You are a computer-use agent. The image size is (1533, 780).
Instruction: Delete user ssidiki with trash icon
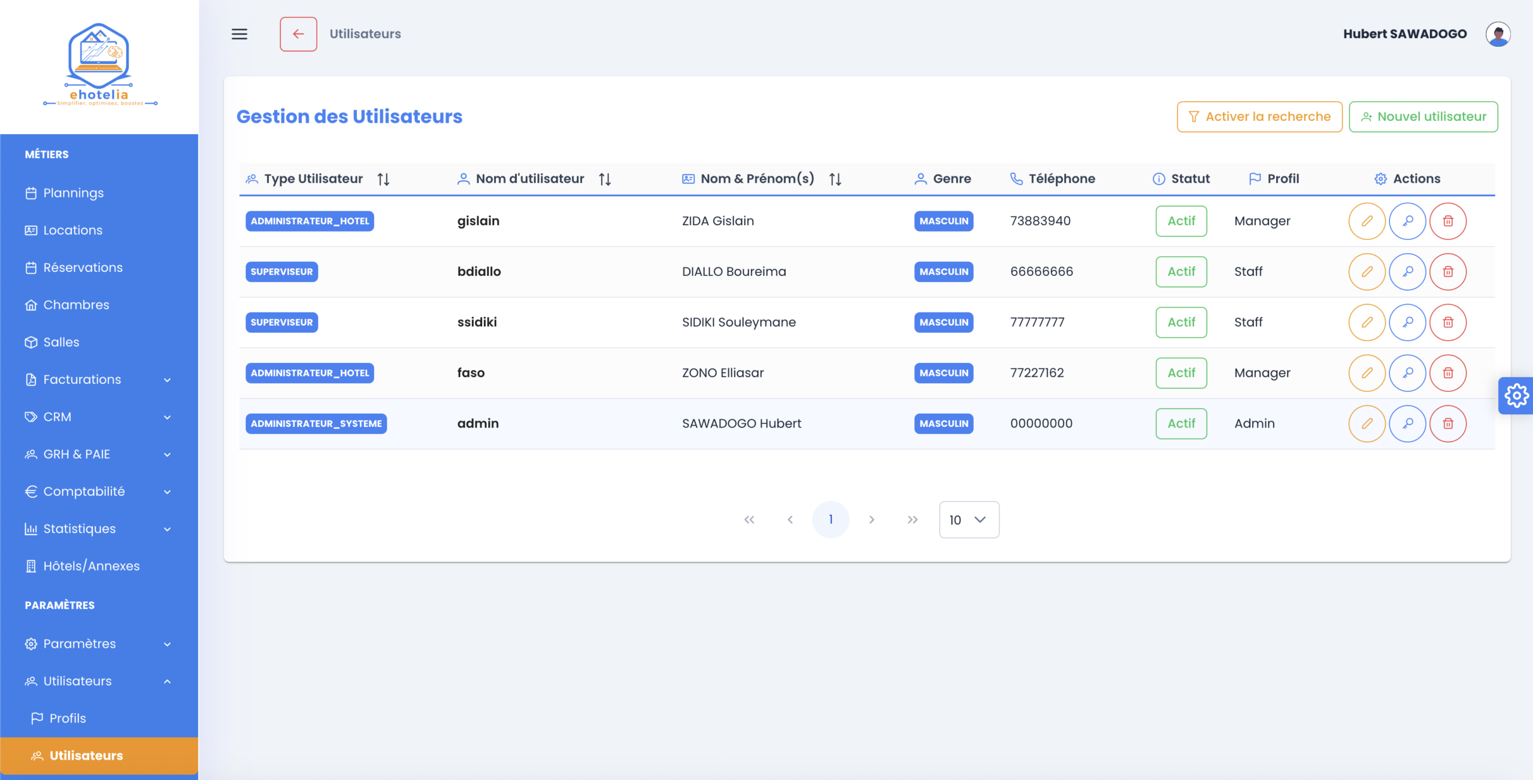pyautogui.click(x=1447, y=322)
